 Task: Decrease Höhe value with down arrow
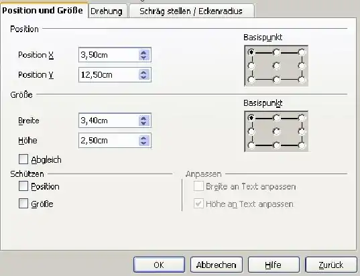(143, 143)
